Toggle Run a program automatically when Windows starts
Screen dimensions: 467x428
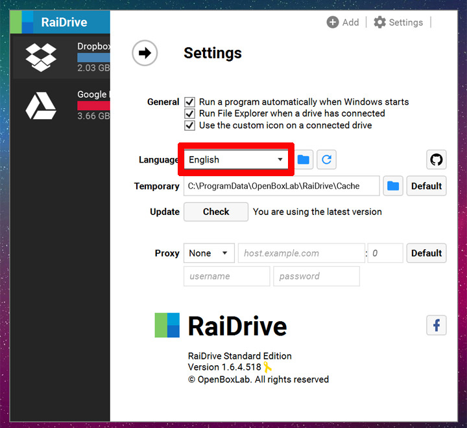[x=189, y=102]
